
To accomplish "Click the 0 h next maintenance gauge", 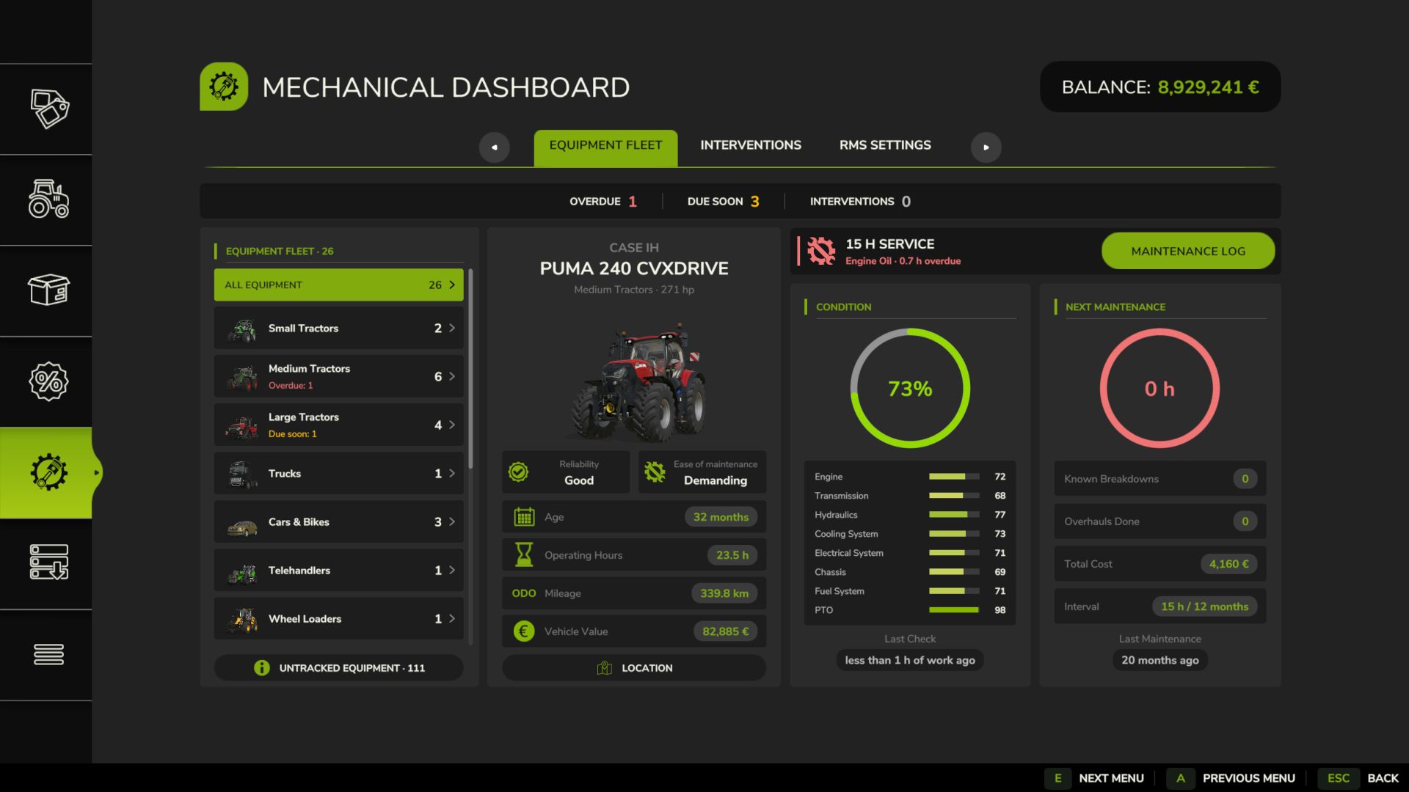I will pos(1159,388).
